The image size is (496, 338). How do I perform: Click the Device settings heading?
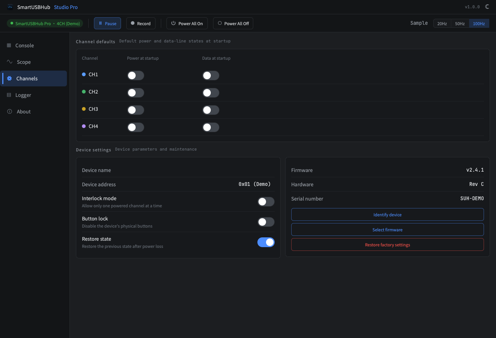94,149
